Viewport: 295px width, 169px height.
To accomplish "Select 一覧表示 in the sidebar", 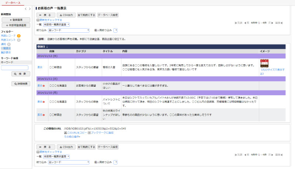I will tap(6, 48).
